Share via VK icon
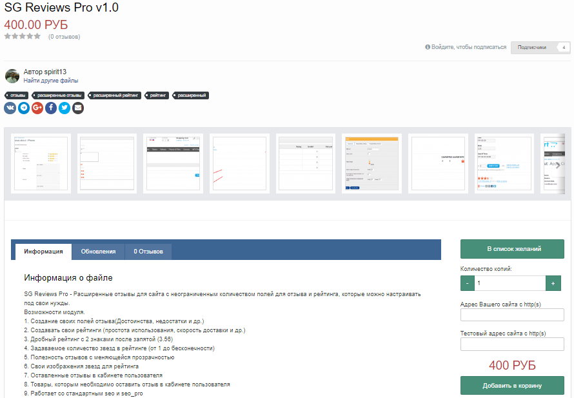 (x=10, y=108)
